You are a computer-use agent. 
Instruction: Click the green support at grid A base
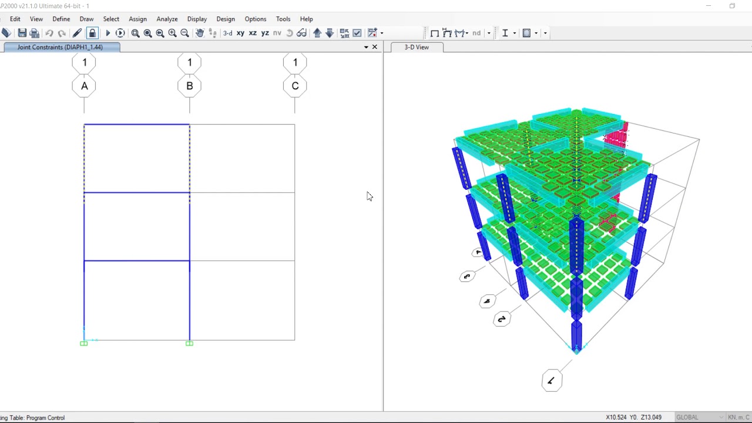(x=83, y=343)
